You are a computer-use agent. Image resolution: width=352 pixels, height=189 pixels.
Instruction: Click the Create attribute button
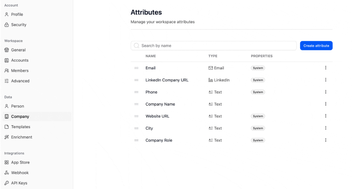[x=316, y=45]
